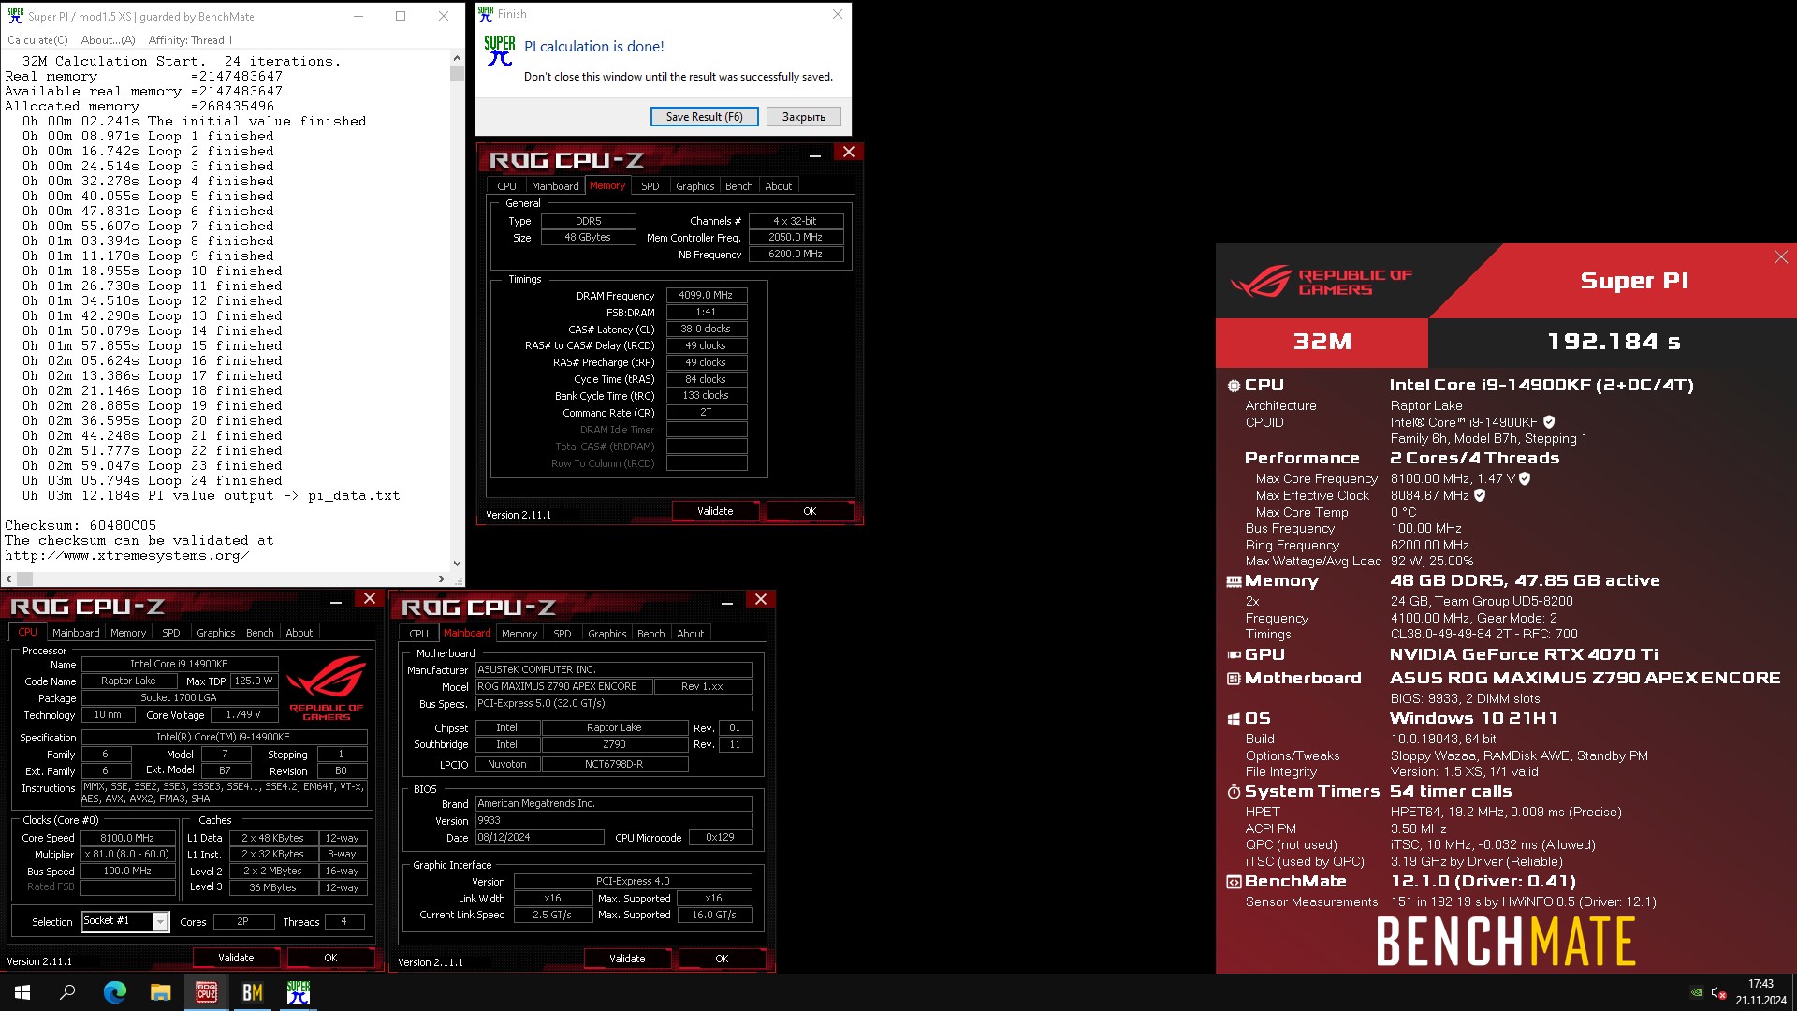This screenshot has width=1797, height=1011.
Task: Click Super PI vertical scrollbar down arrow
Action: [457, 564]
